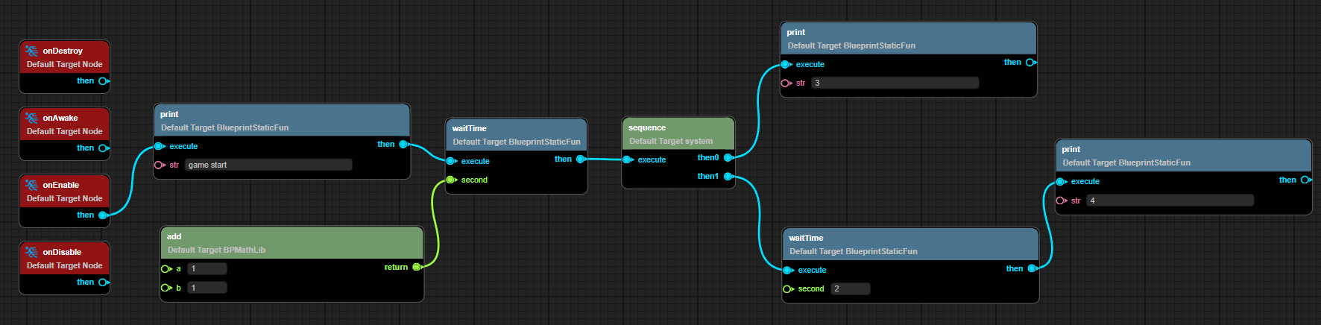Click the onDestroy node's then output pin
This screenshot has width=1321, height=325.
coord(103,81)
